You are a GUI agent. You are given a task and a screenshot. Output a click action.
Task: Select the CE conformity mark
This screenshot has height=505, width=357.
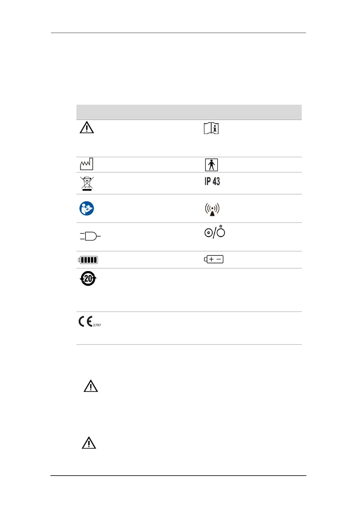(x=85, y=321)
